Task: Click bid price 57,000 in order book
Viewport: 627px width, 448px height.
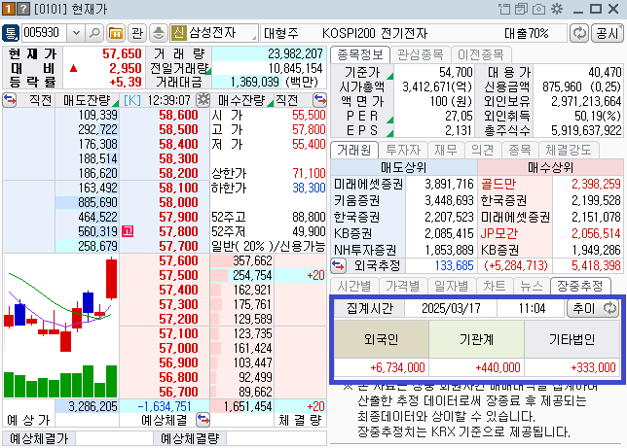Action: click(x=178, y=348)
